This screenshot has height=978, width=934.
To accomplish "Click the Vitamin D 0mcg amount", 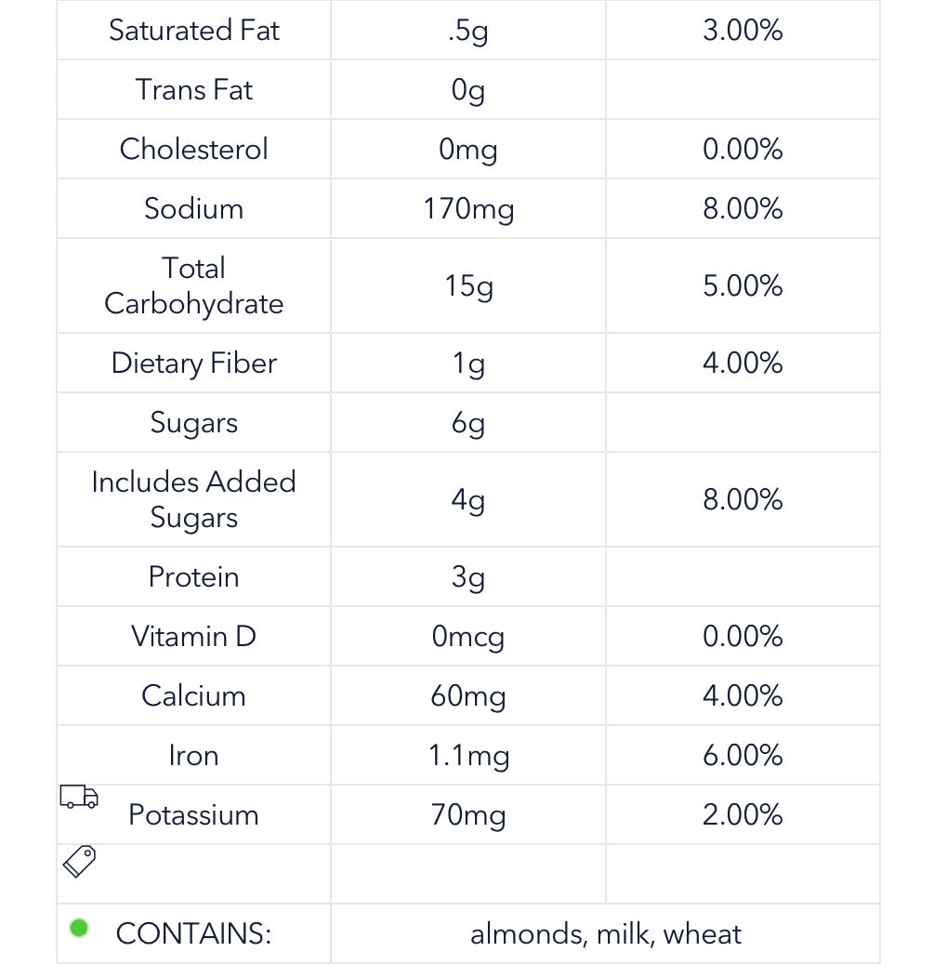I will click(x=468, y=637).
